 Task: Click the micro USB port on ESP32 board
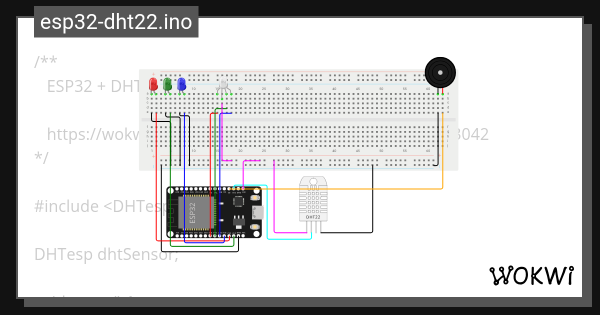coord(258,212)
